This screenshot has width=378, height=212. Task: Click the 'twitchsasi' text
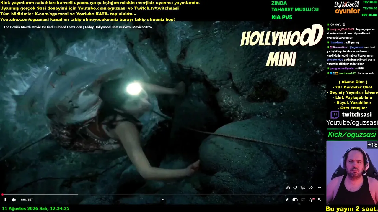(357, 115)
